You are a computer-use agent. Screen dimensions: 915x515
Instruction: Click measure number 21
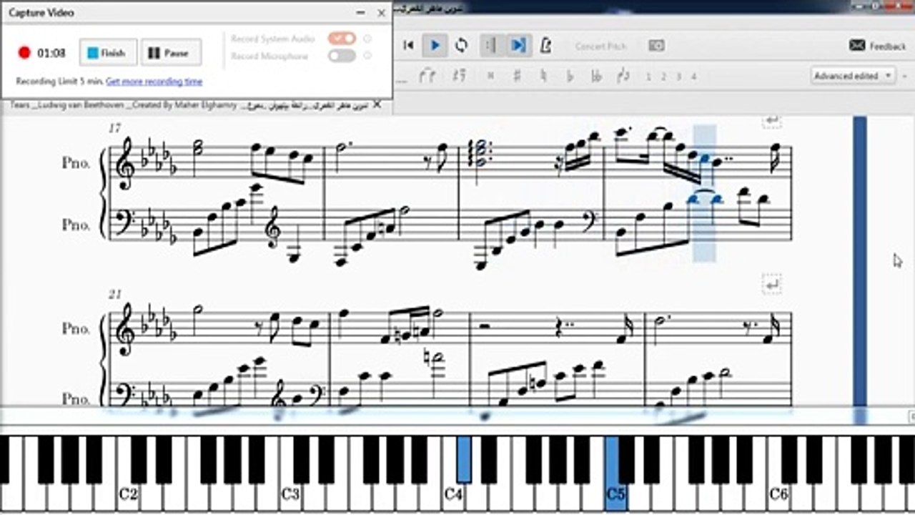pos(115,295)
